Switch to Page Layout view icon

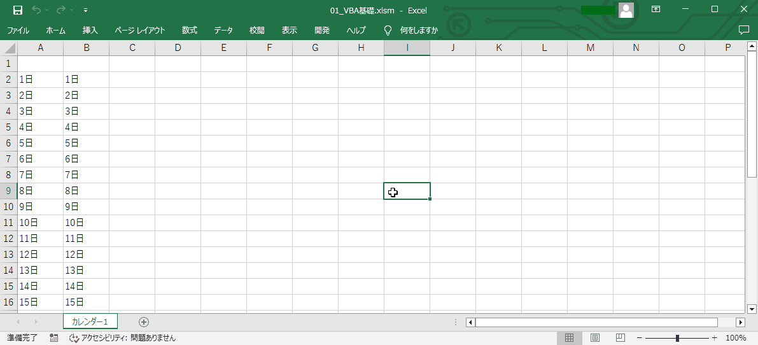595,338
